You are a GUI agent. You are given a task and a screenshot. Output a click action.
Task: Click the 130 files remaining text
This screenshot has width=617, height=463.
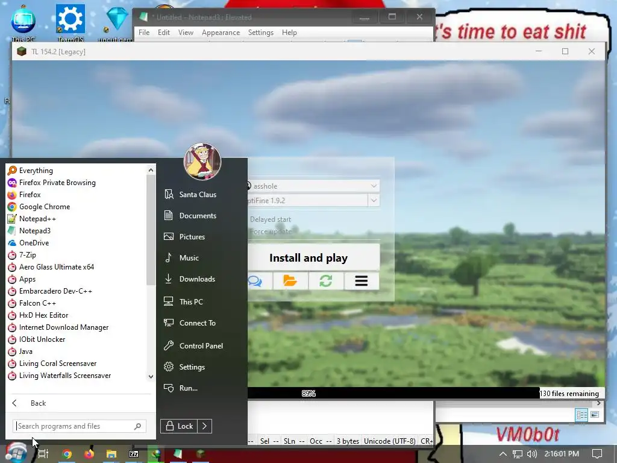(x=569, y=393)
